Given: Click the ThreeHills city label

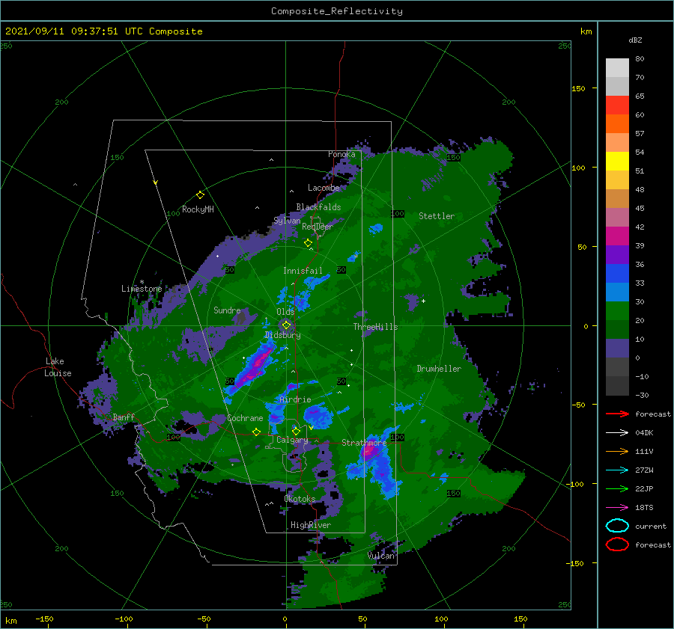Looking at the screenshot, I should coord(375,327).
